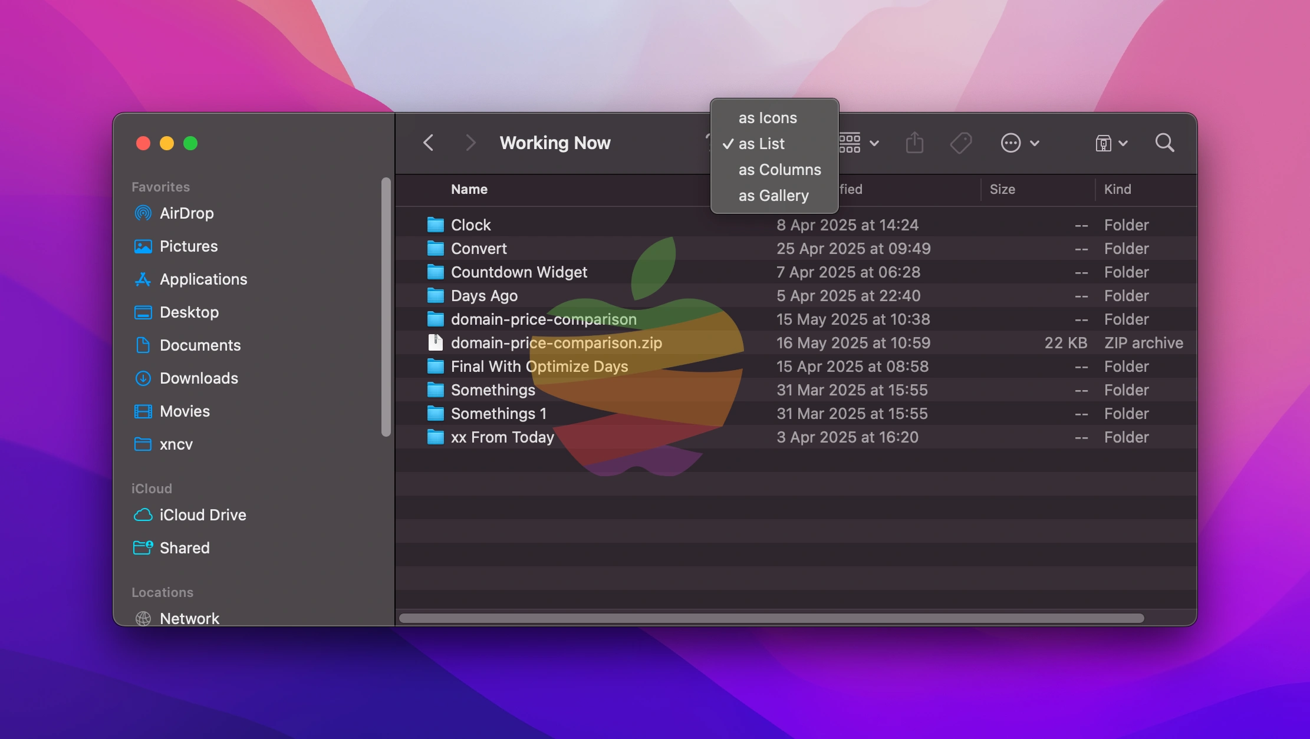Click the Pictures sidebar icon
Image resolution: width=1310 pixels, height=739 pixels.
click(143, 246)
